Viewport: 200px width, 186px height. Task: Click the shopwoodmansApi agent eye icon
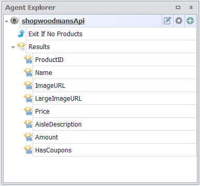pos(14,21)
